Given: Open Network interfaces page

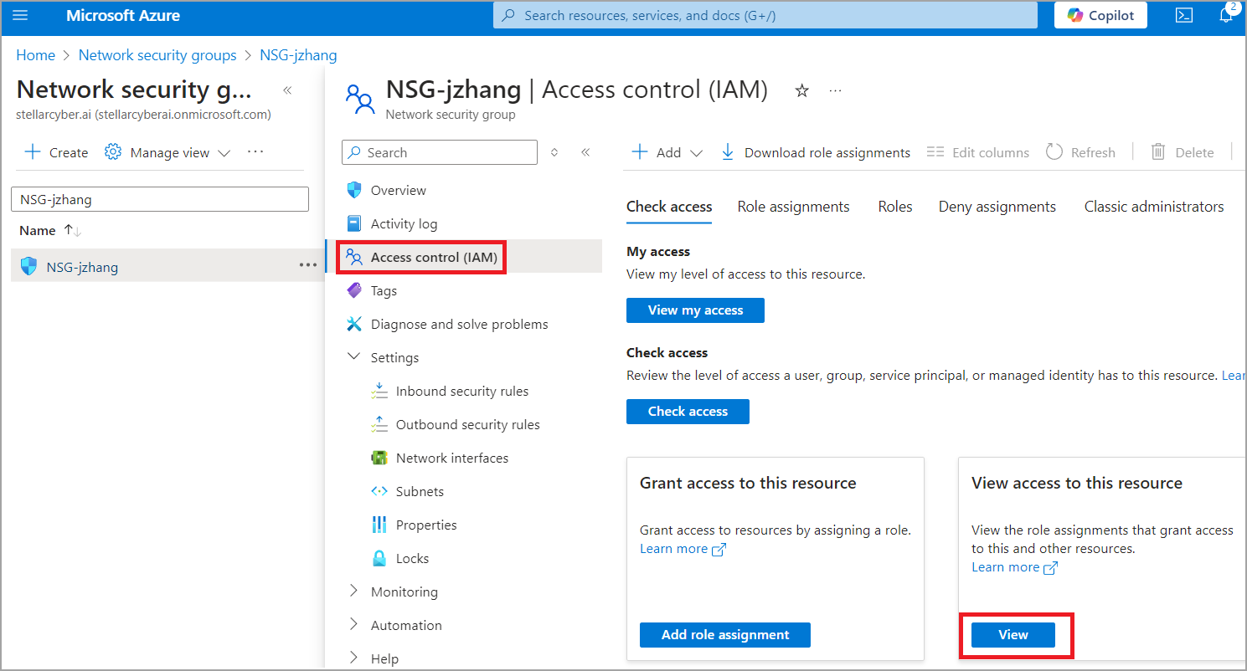Looking at the screenshot, I should click(x=451, y=458).
